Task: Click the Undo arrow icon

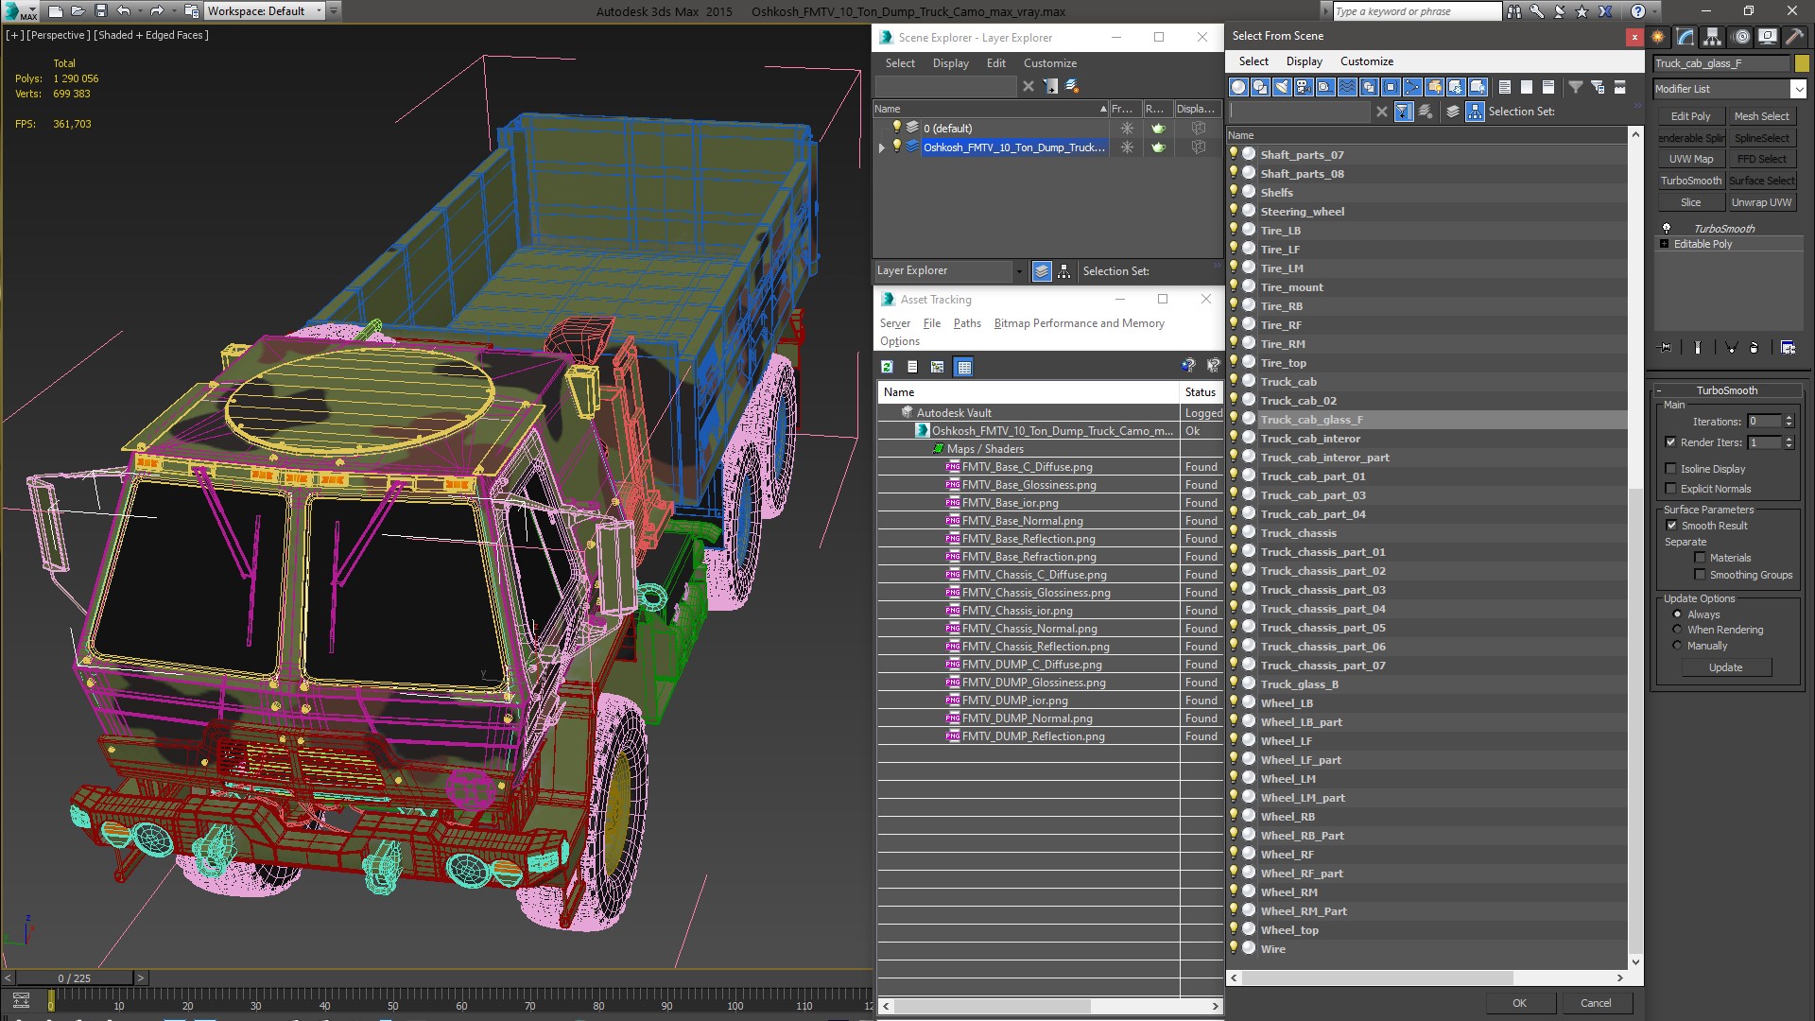Action: tap(123, 11)
